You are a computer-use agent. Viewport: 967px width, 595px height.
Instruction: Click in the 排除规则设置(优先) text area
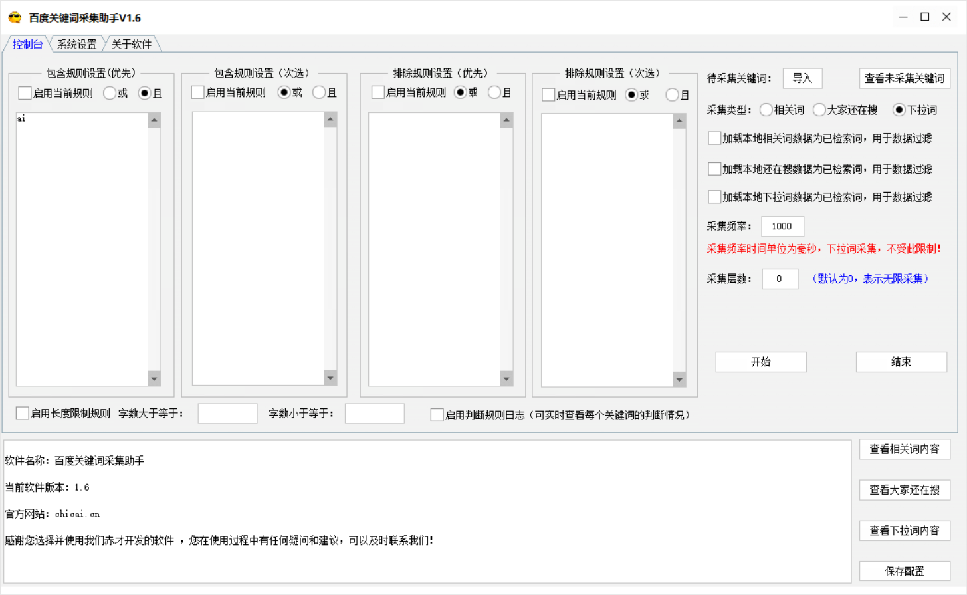pyautogui.click(x=434, y=249)
